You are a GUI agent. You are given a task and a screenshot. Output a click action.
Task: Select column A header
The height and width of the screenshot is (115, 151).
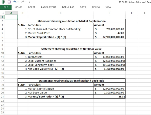(x=11, y=13)
